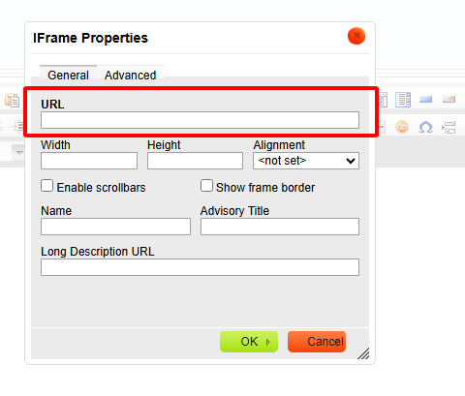Enable scrollbars checkbox
The width and height of the screenshot is (465, 396).
coord(46,186)
